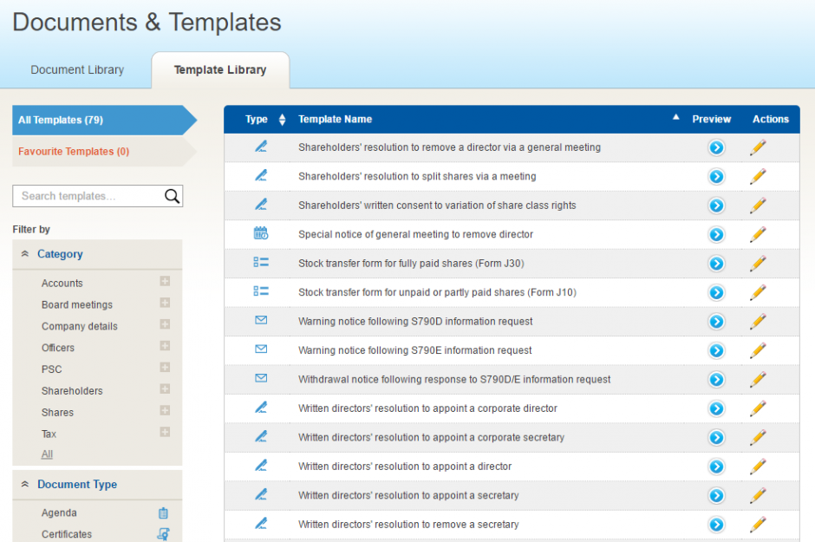Edit Written directors' resolution to remove a secretary

(x=758, y=525)
